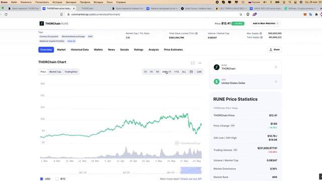This screenshot has width=322, height=181.
Task: Open the Analysis tab
Action: [x=153, y=50]
